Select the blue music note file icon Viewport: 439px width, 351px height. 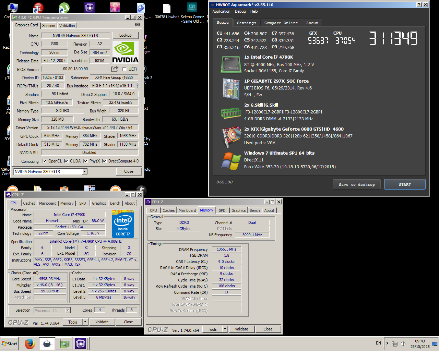(x=141, y=8)
